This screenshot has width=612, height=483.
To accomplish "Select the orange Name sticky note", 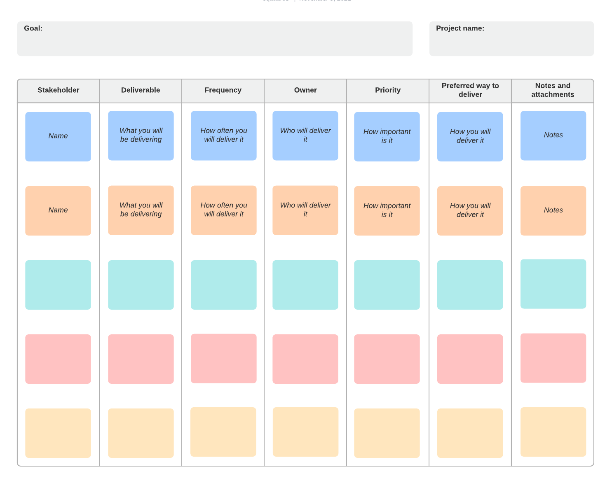I will [58, 210].
